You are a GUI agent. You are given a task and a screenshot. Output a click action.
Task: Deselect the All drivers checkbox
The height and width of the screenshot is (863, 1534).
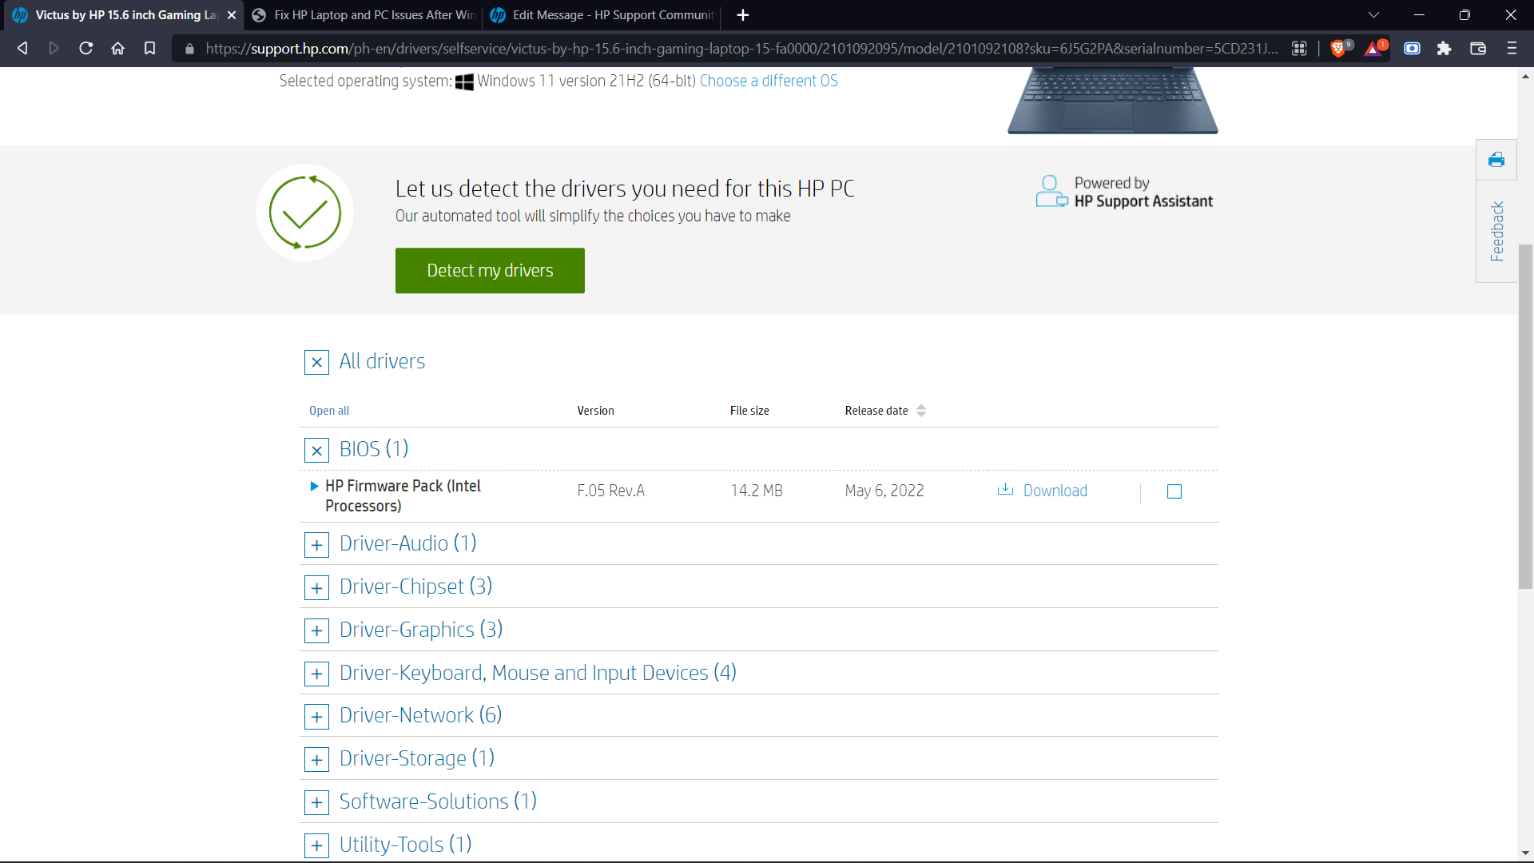[x=316, y=362]
